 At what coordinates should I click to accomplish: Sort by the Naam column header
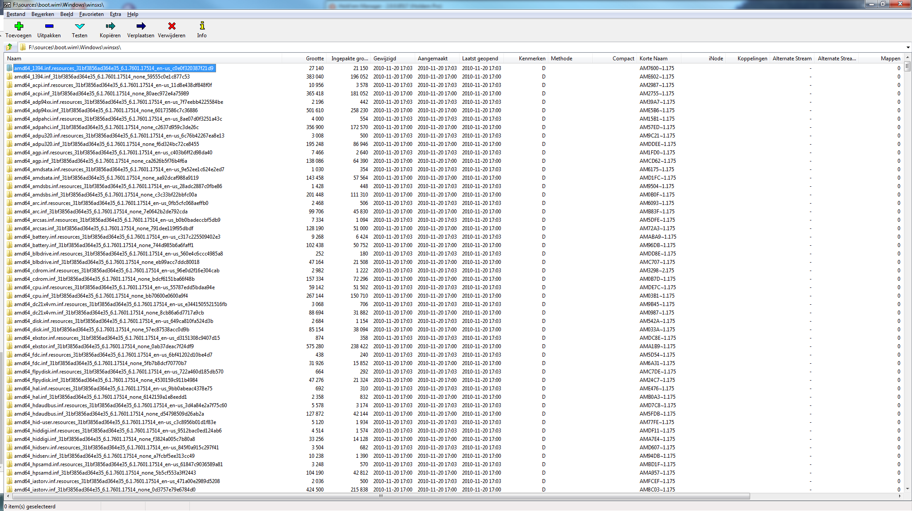click(143, 59)
